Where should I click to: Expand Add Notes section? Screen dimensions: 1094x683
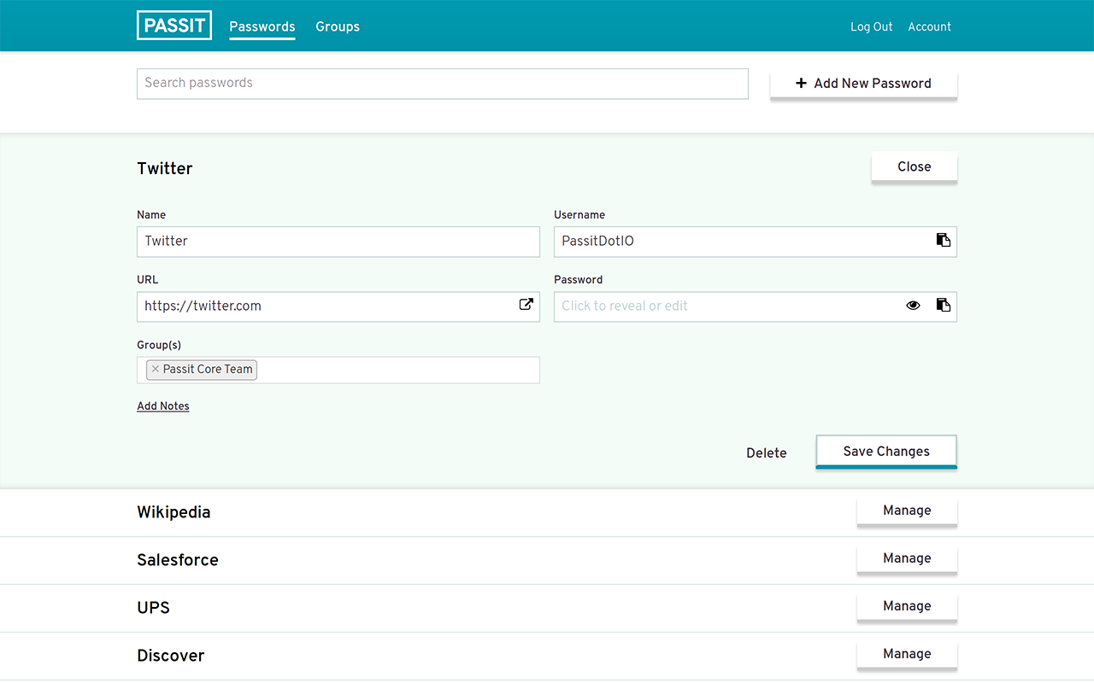[x=163, y=406]
